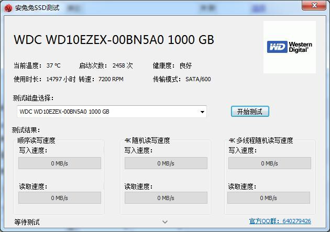Screen dimensions: 330x232
Task: Click 4K random write speed 0 MB/s bar
Action: tap(166, 163)
